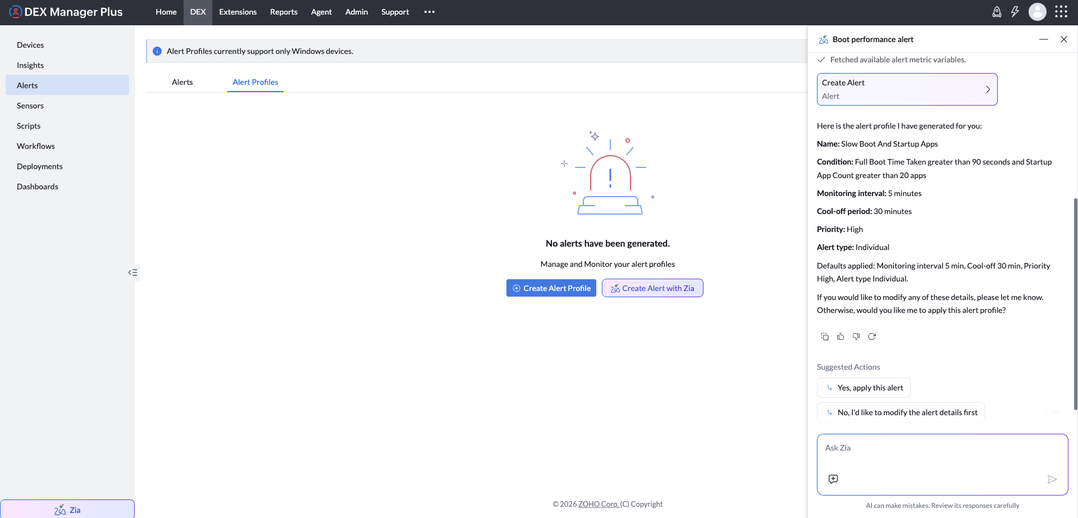This screenshot has width=1078, height=518.
Task: Switch to the Alerts tab
Action: click(182, 82)
